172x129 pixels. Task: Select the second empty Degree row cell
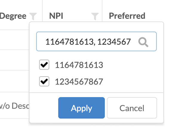pos(15,60)
